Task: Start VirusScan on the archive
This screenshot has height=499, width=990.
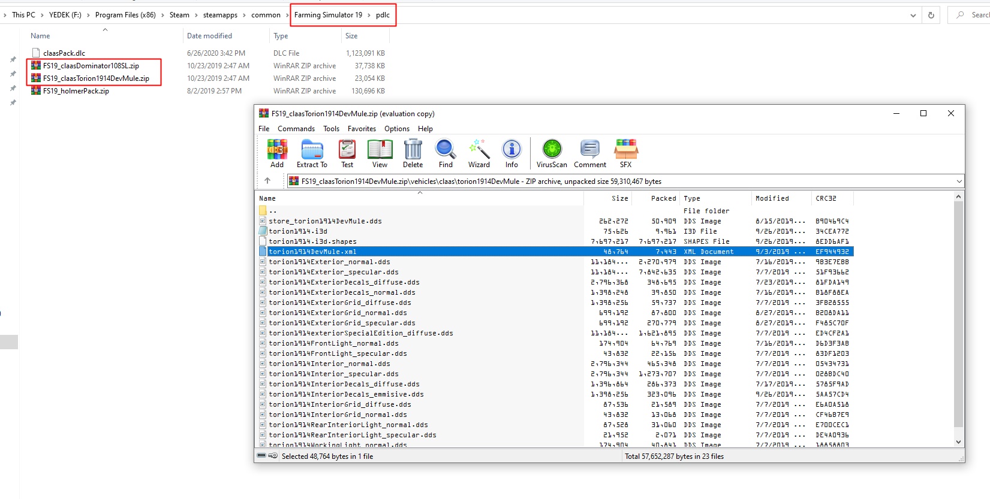Action: [552, 153]
